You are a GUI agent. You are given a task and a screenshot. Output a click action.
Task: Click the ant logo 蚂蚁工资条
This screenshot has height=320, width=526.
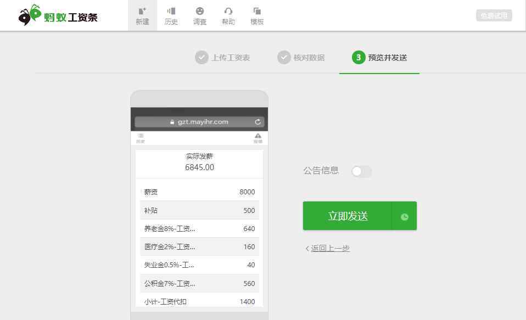(x=58, y=16)
